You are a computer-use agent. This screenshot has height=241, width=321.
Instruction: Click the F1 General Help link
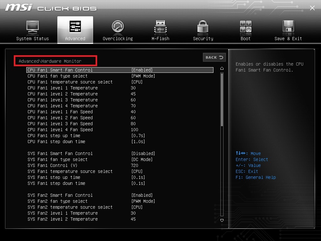coord(256,177)
